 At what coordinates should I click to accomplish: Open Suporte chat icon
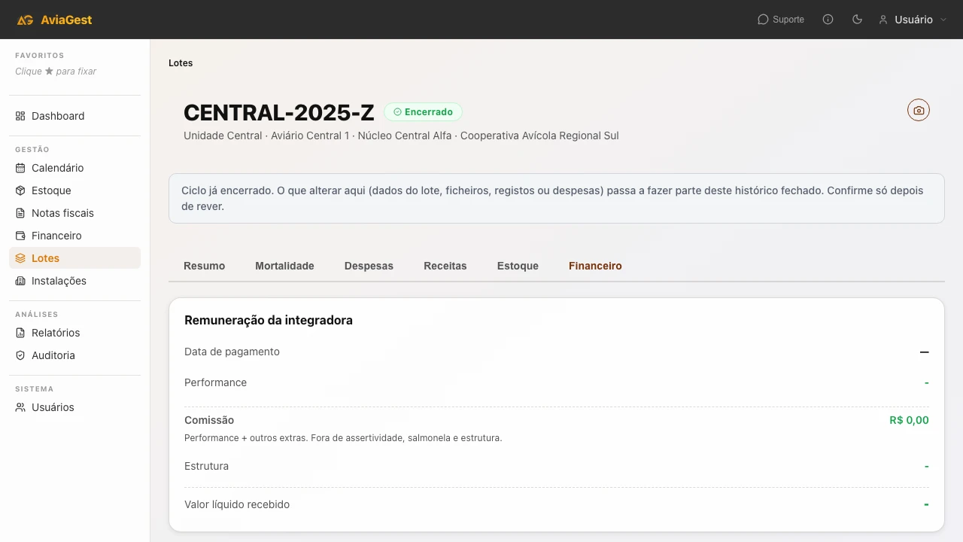tap(763, 20)
